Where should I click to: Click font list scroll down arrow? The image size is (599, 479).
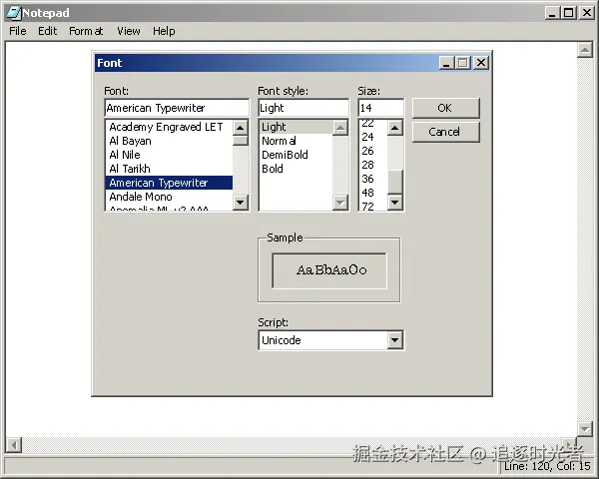(x=241, y=202)
